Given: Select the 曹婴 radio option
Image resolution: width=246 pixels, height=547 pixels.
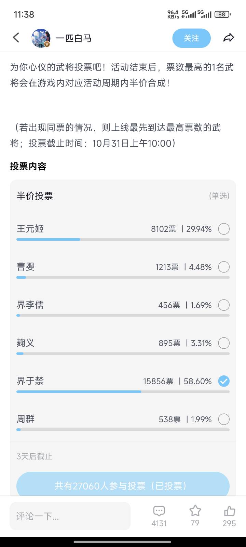Looking at the screenshot, I should tap(224, 267).
